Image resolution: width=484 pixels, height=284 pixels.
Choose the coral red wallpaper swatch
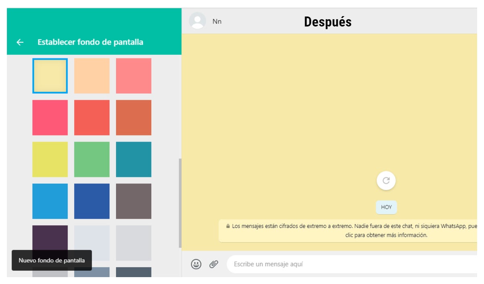[x=92, y=118]
